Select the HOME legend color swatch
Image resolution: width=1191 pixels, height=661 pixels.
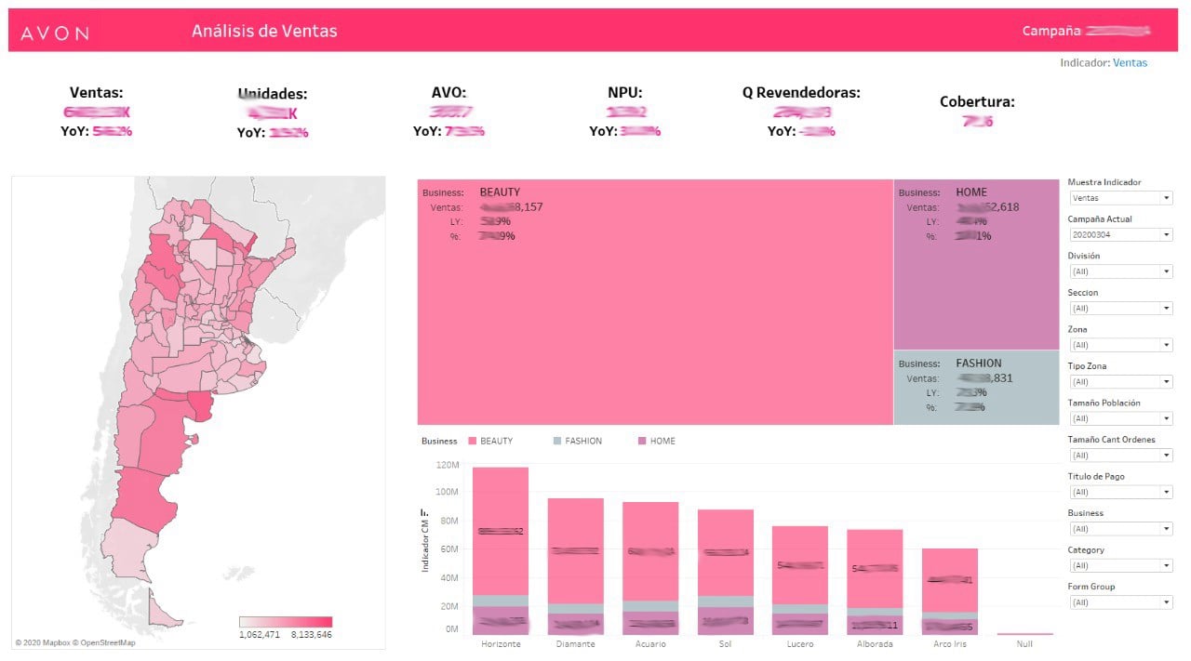642,441
